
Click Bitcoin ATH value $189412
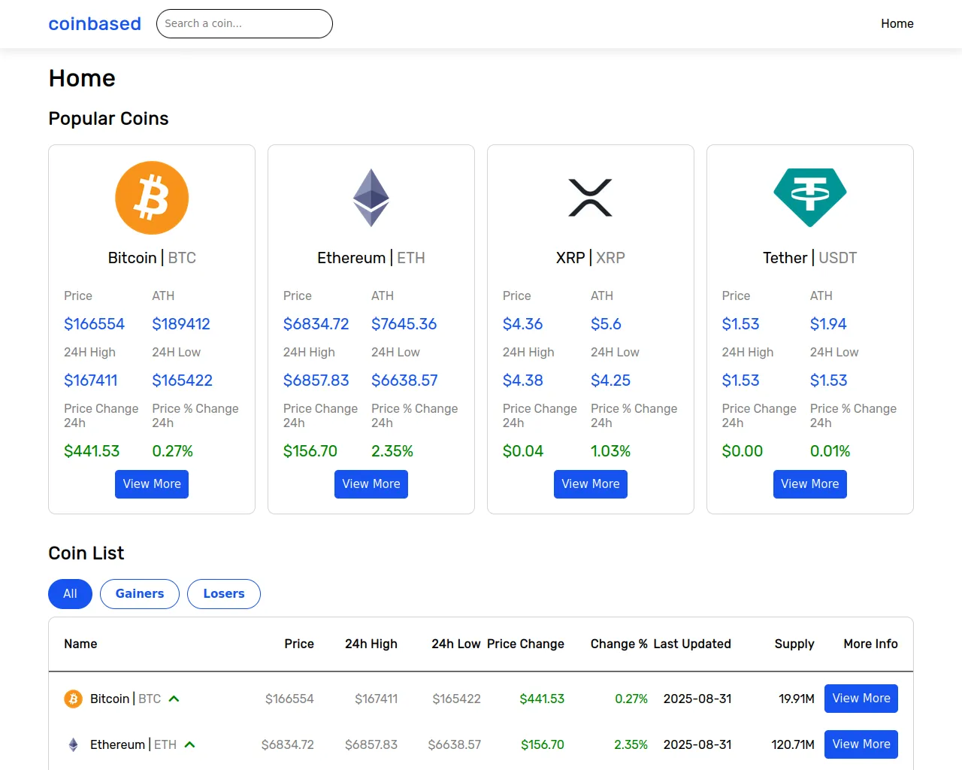[181, 324]
